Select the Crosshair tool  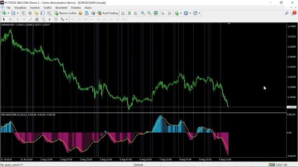tap(10, 19)
